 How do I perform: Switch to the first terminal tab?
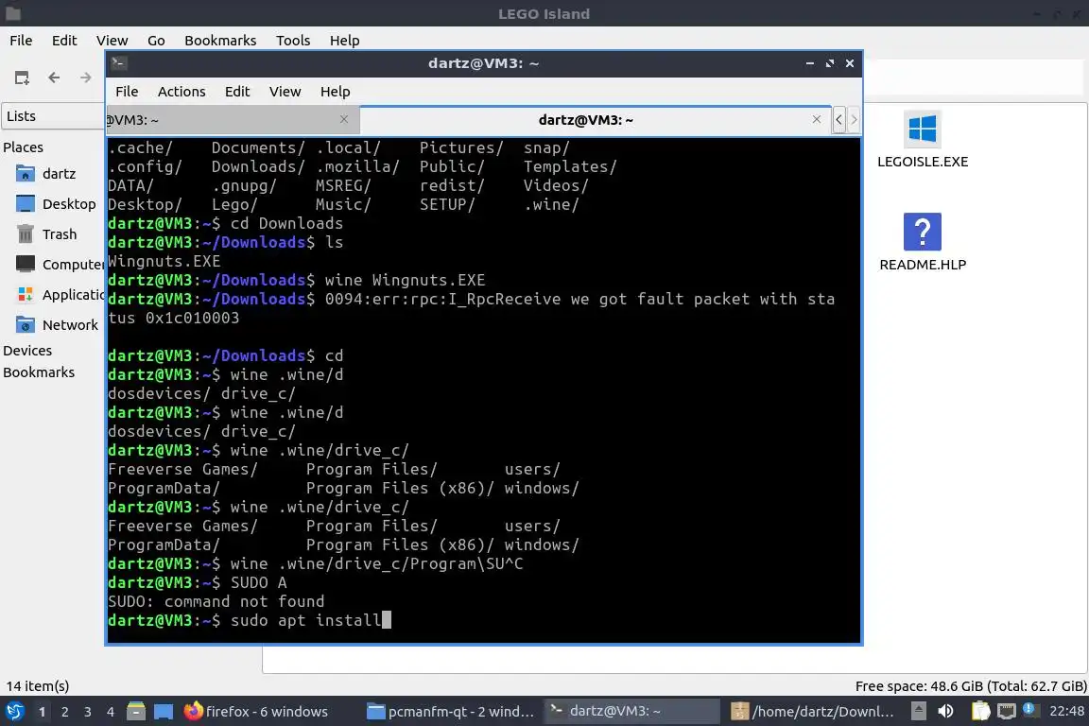pos(233,120)
